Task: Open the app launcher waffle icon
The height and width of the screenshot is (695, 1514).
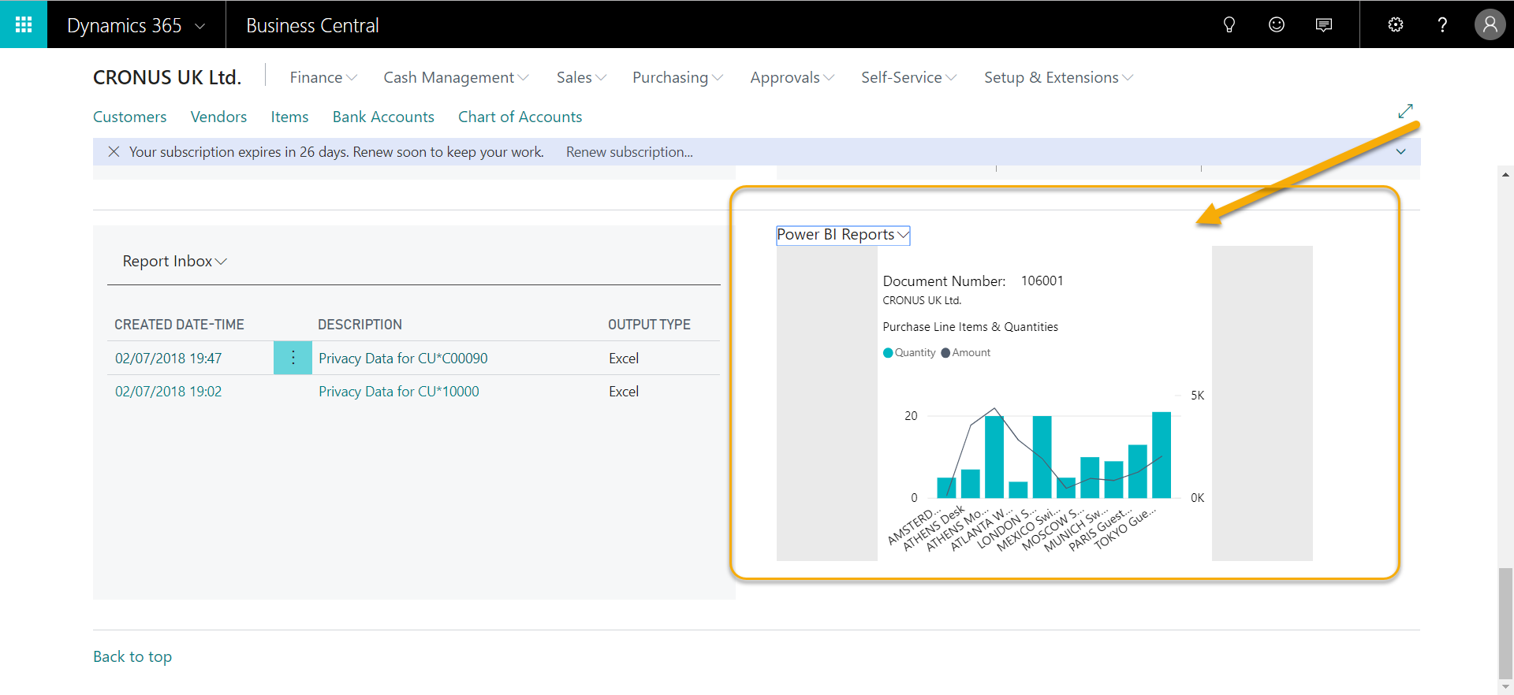Action: [x=24, y=24]
